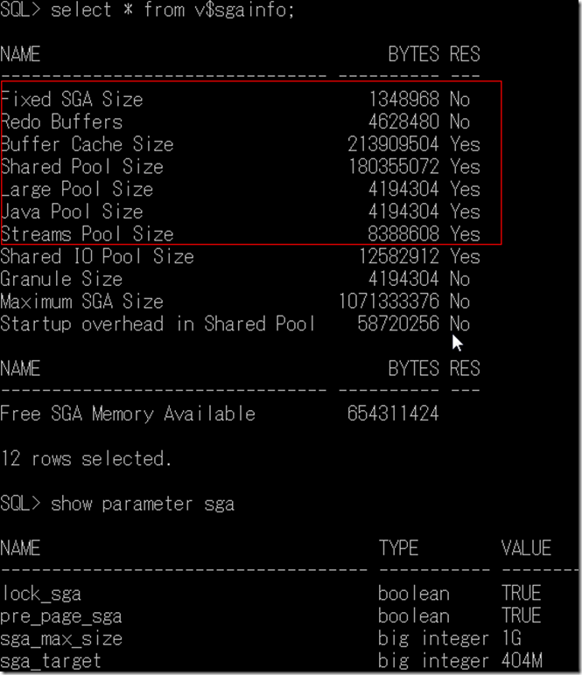Select the Shared IO Pool Size label

(x=97, y=257)
